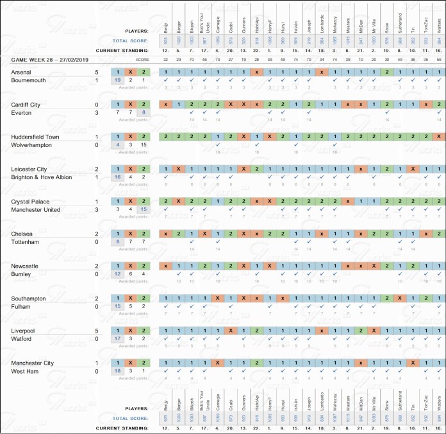The image size is (446, 434).
Task: Select the green 2 option for Cardiff vs Everton
Action: 144,104
